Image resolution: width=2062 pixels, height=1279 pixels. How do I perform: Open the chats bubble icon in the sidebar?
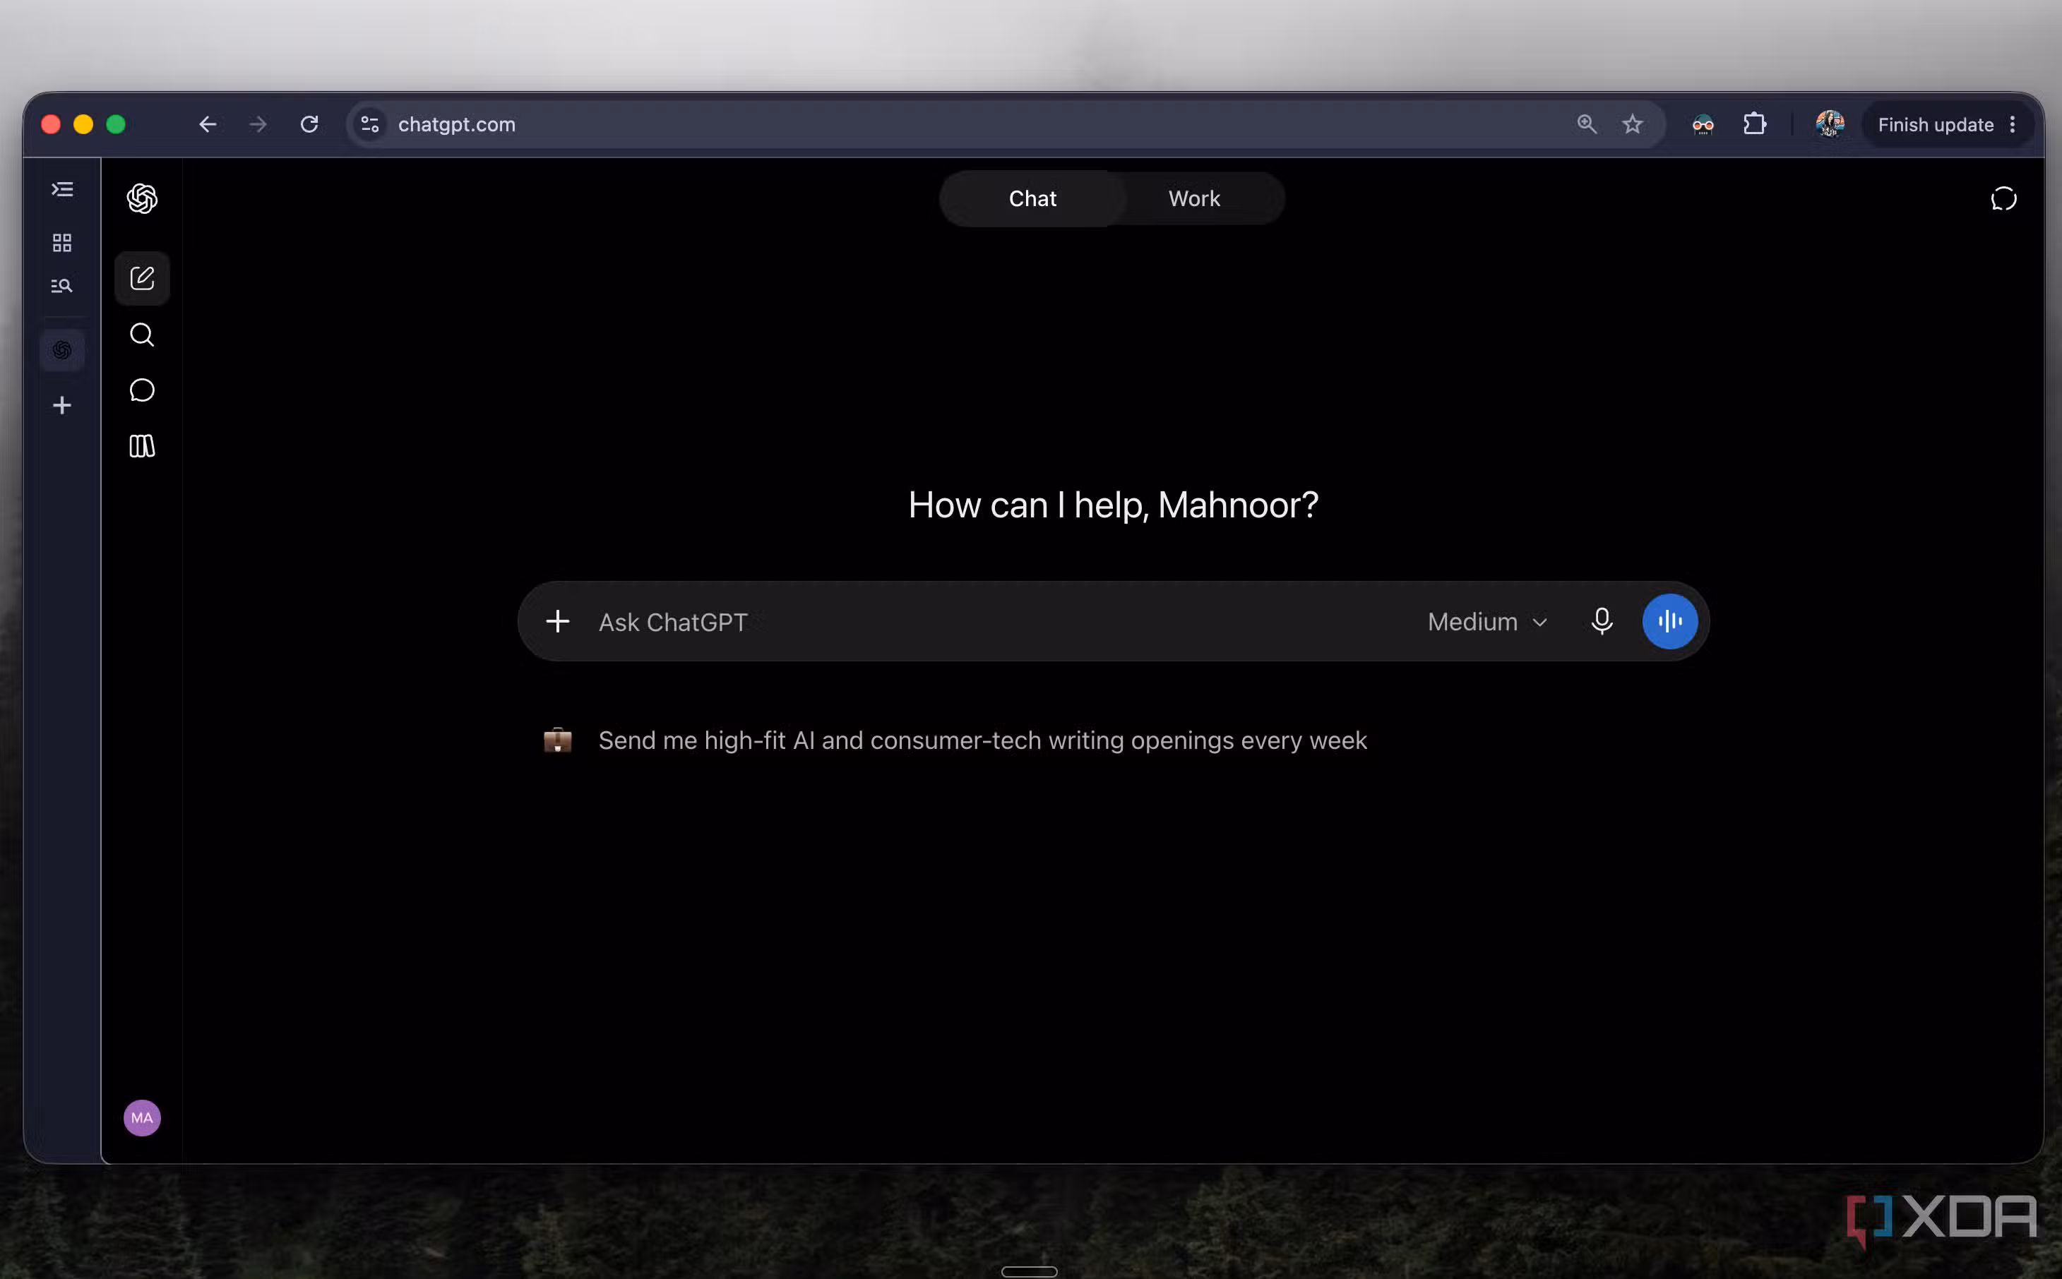pos(142,390)
